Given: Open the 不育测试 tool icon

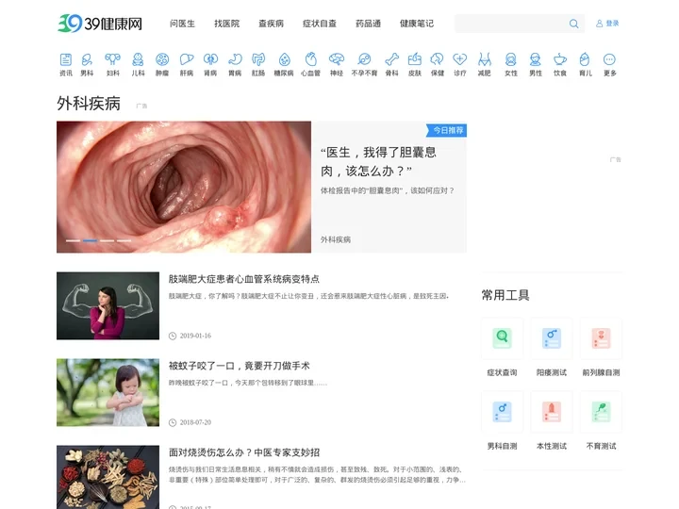Looking at the screenshot, I should point(601,412).
